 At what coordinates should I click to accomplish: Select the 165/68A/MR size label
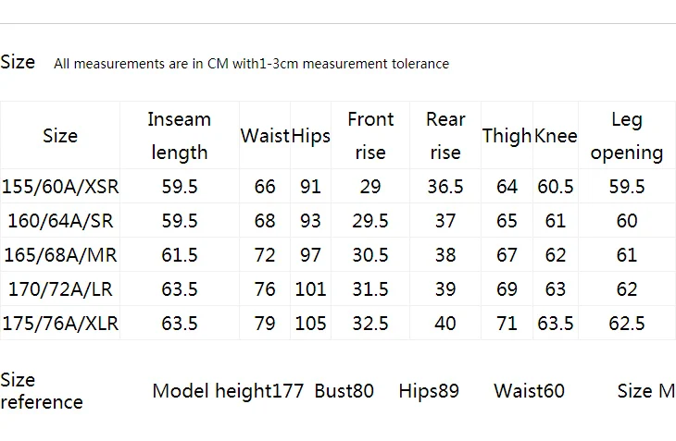(60, 254)
